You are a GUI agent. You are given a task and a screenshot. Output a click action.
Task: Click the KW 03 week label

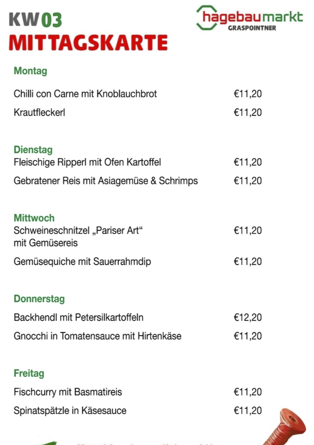(x=35, y=19)
